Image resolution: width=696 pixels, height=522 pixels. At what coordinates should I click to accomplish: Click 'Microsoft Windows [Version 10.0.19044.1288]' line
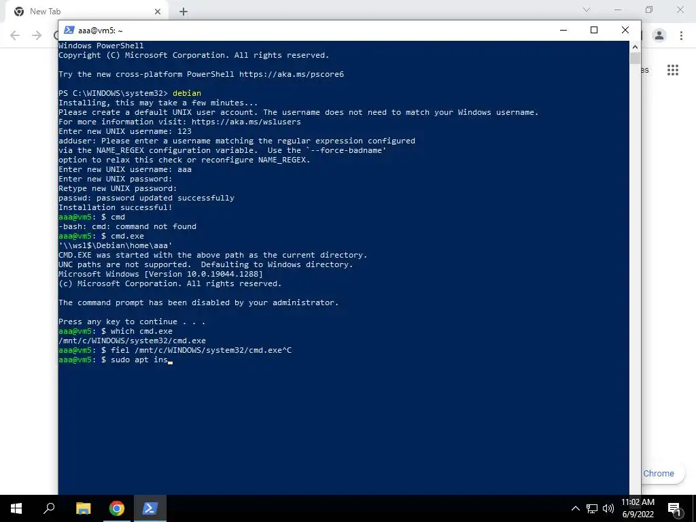coord(160,275)
